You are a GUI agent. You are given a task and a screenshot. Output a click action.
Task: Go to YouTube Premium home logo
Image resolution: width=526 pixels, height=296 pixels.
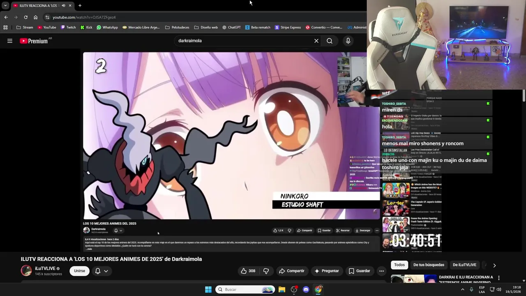(x=34, y=41)
